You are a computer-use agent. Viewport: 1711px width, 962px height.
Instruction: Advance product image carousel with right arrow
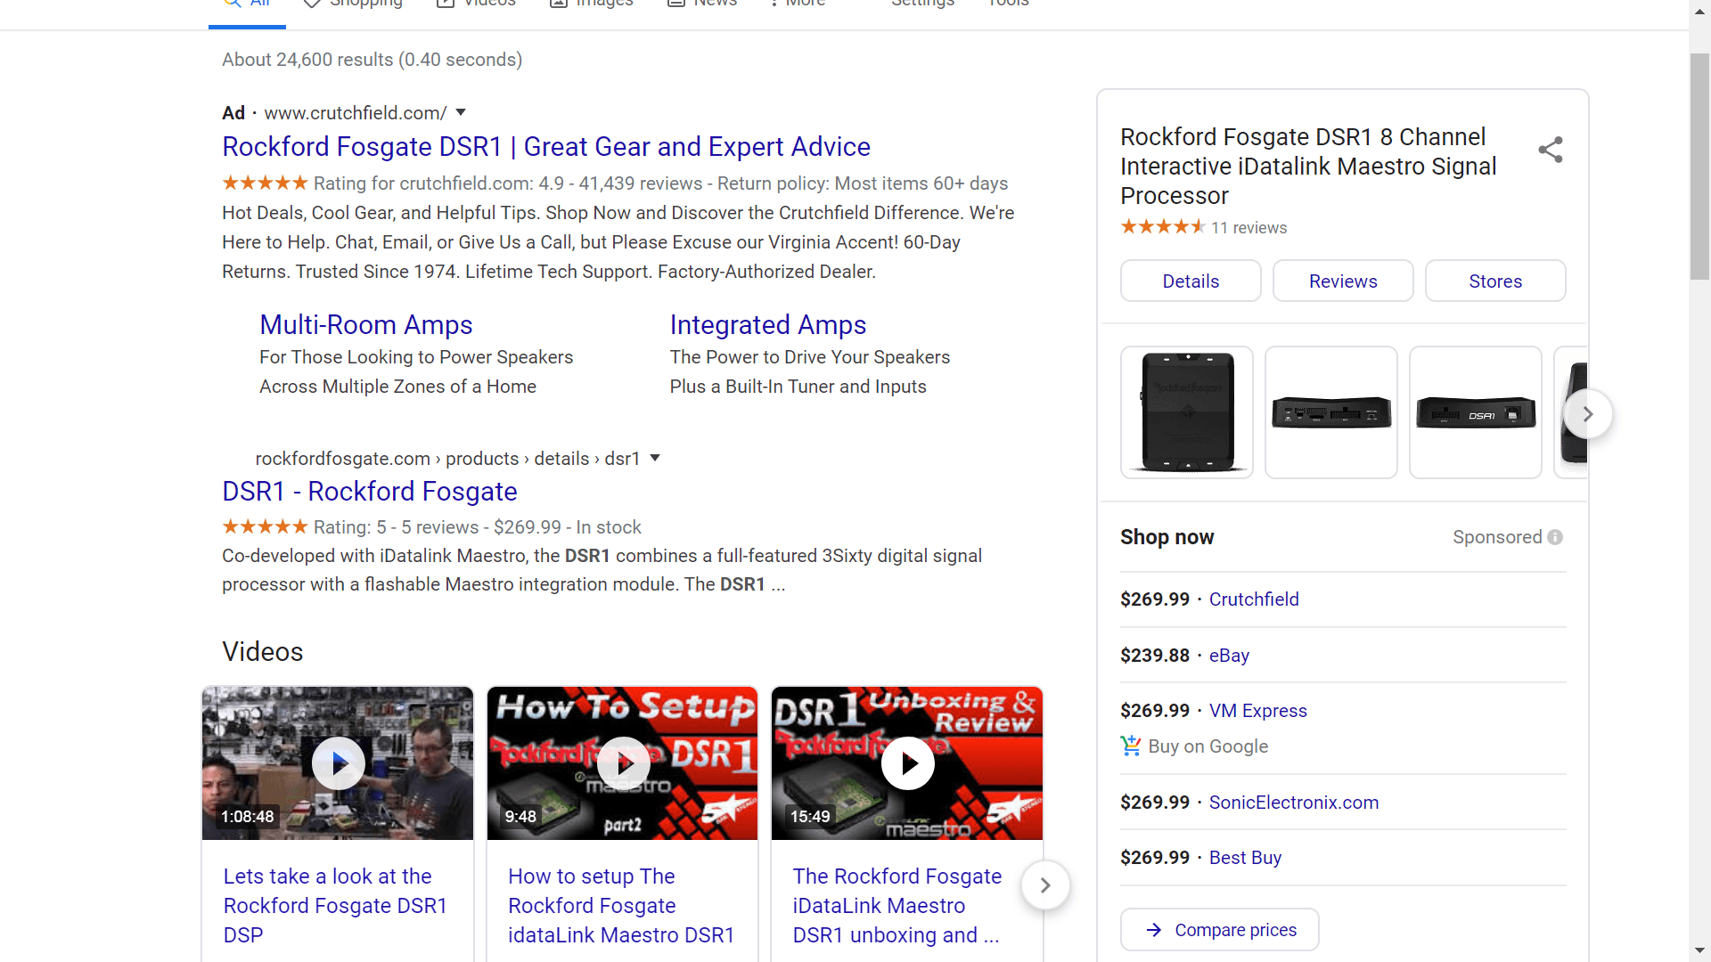click(1587, 414)
